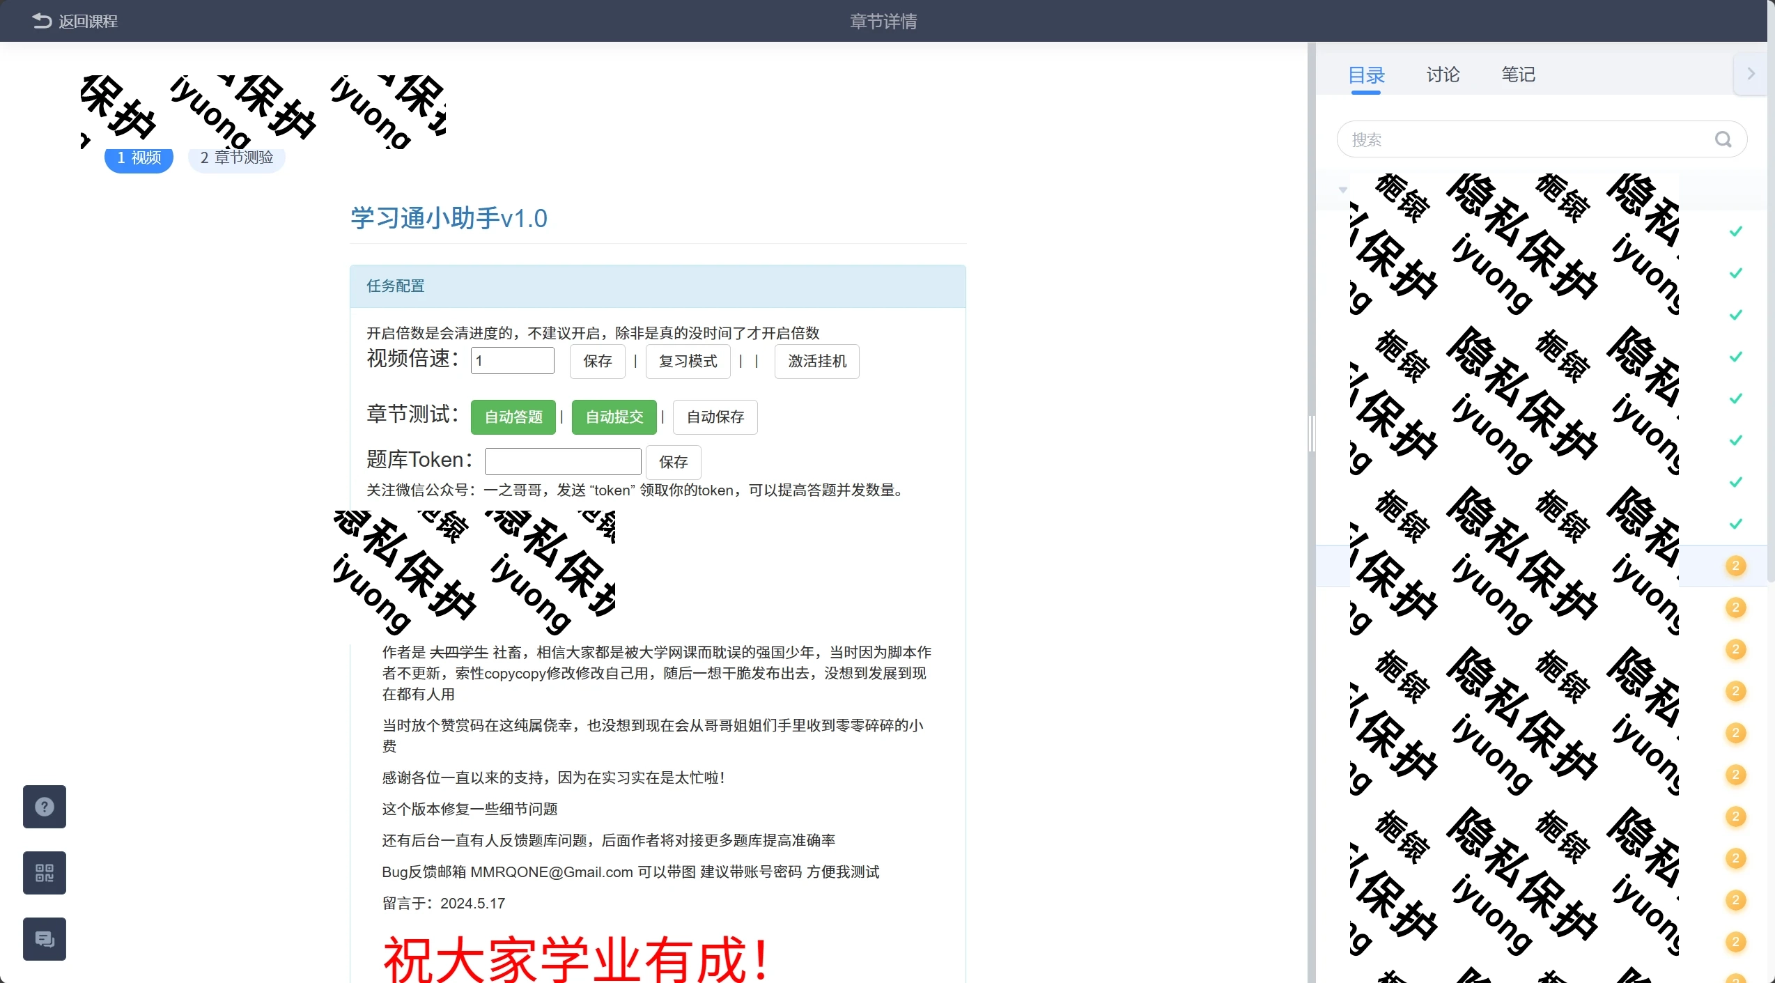This screenshot has height=983, width=1775.
Task: Open the feedback chat bubble icon
Action: click(x=44, y=938)
